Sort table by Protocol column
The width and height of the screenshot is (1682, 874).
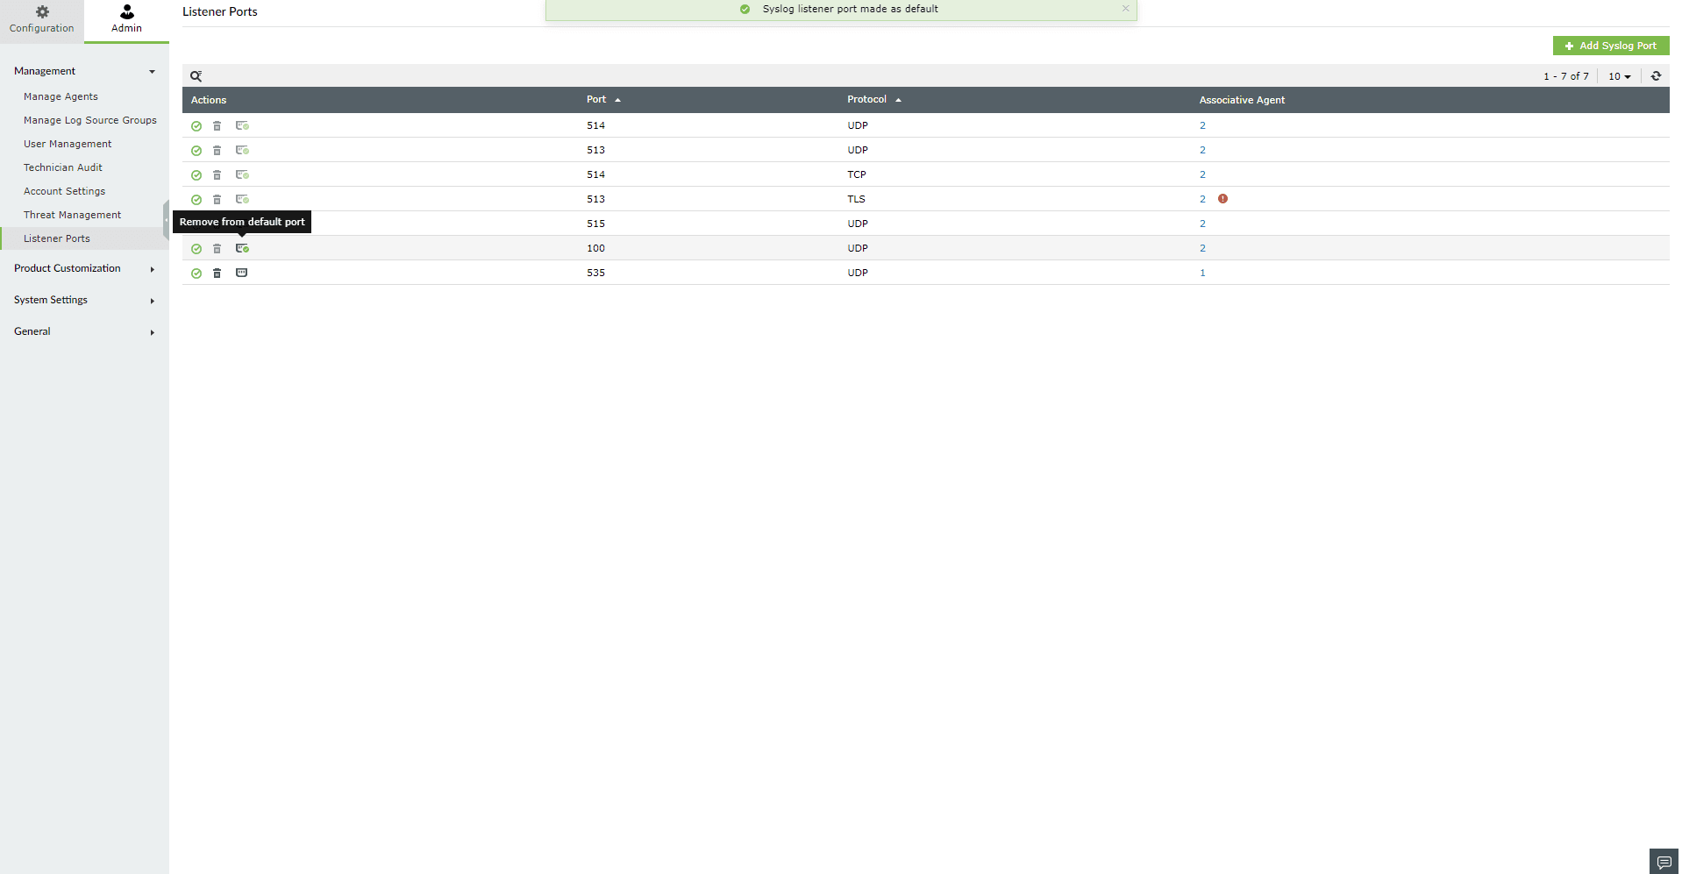873,100
